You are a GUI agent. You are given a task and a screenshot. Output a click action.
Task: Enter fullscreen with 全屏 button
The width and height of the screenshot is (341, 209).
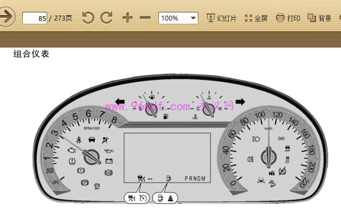(x=256, y=18)
